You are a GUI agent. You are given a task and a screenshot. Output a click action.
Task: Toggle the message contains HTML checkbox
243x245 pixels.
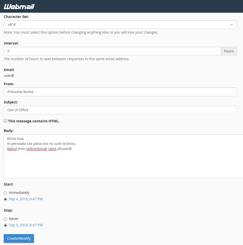click(x=6, y=121)
